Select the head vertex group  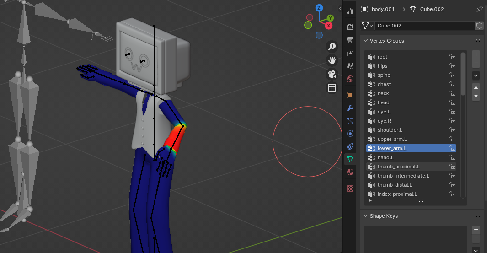412,102
